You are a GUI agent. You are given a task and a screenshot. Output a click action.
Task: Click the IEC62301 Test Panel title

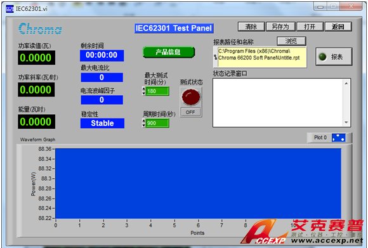(174, 28)
